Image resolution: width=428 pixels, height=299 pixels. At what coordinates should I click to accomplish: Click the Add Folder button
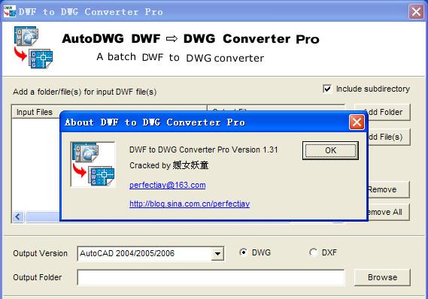coord(388,112)
